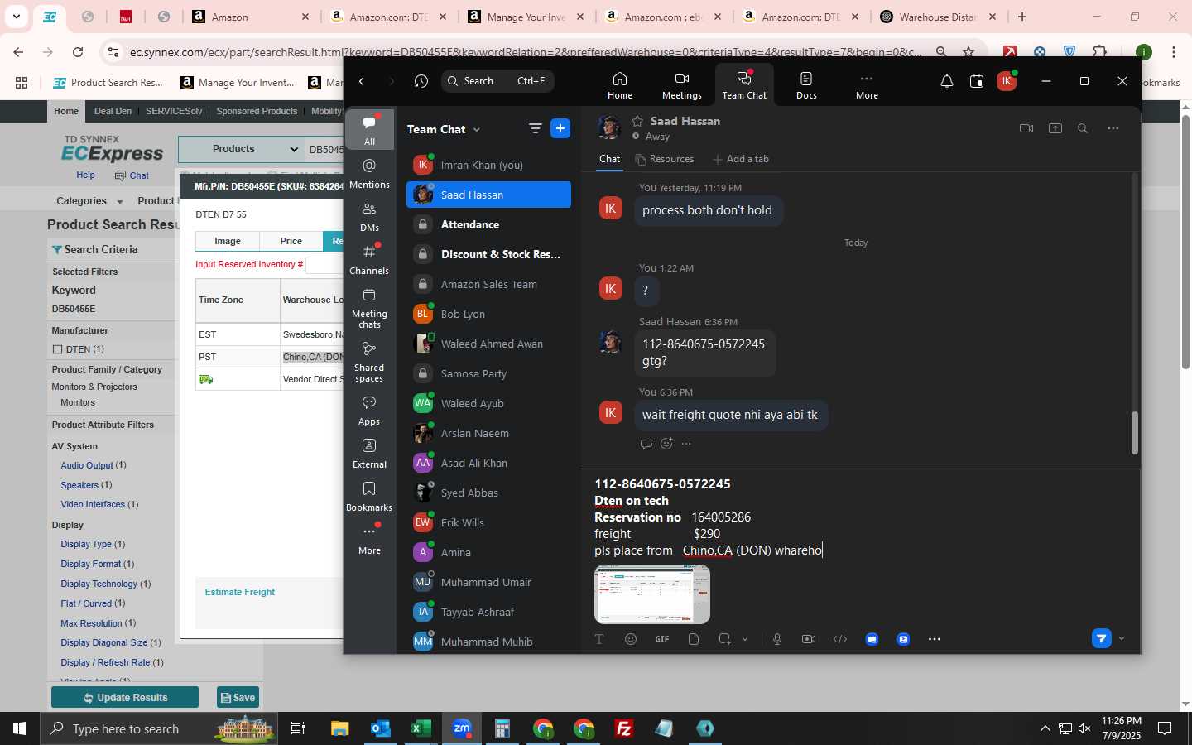The height and width of the screenshot is (745, 1192).
Task: Record a video message
Action: click(809, 639)
